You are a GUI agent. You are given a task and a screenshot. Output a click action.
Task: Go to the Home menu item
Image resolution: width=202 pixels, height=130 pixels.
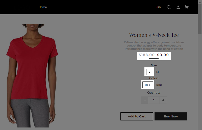tap(43, 7)
